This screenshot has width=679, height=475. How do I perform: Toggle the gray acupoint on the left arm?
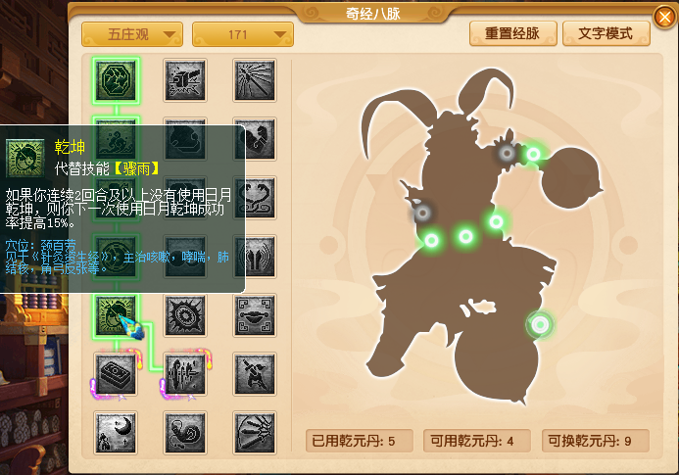(x=422, y=213)
